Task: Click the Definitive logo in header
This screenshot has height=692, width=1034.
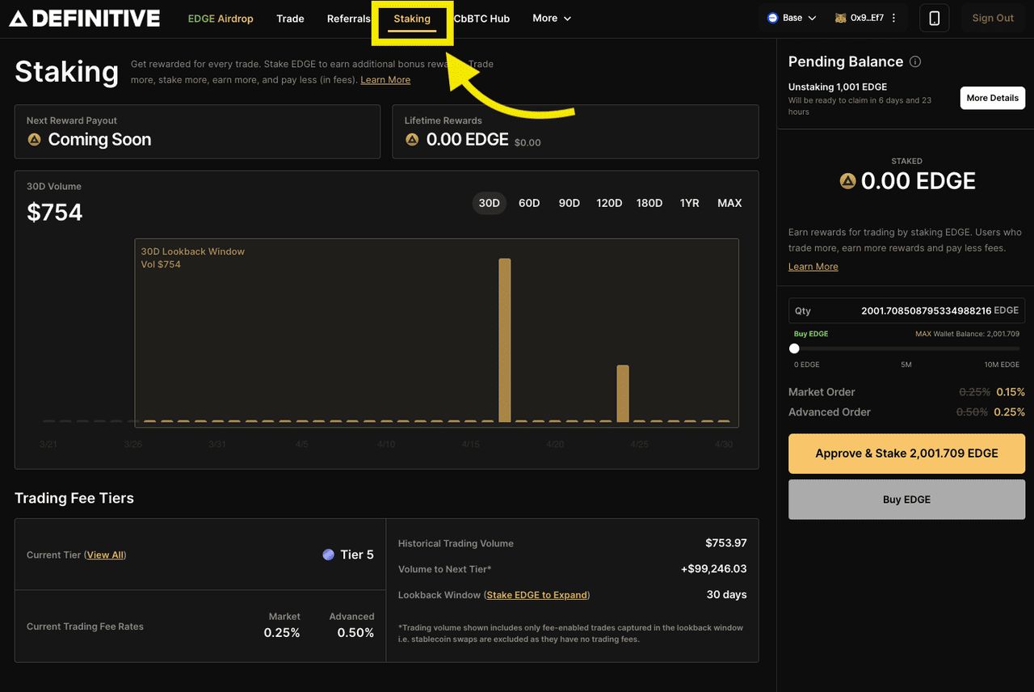Action: pos(84,19)
